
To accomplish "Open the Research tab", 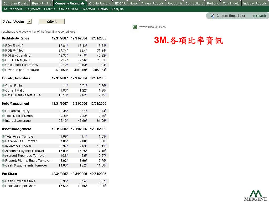I will pyautogui.click(x=175, y=3).
